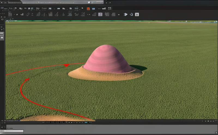218x135 pixels.
Task: Click the light gray square icon in the second toolbar
Action: pos(100,14)
